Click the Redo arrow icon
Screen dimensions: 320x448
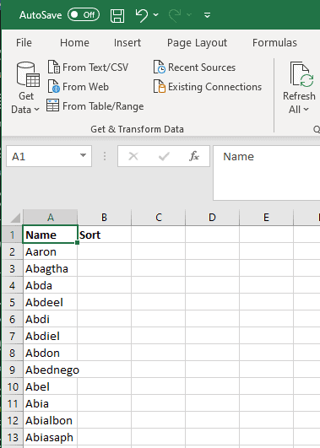[x=175, y=15]
